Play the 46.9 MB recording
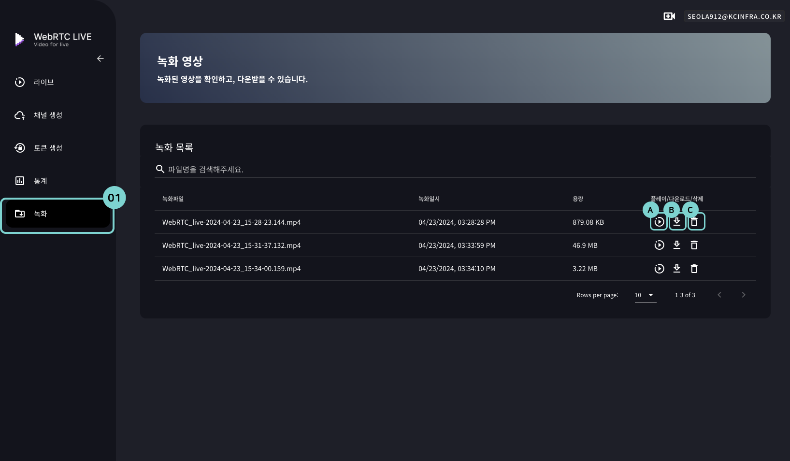 click(659, 245)
